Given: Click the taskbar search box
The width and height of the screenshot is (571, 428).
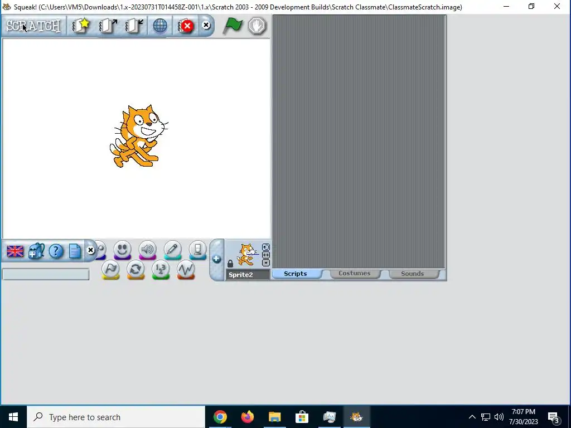Looking at the screenshot, I should point(116,417).
